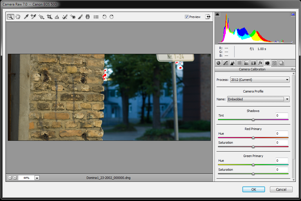
Task: Enable or disable the Preview checkbox
Action: coord(187,17)
